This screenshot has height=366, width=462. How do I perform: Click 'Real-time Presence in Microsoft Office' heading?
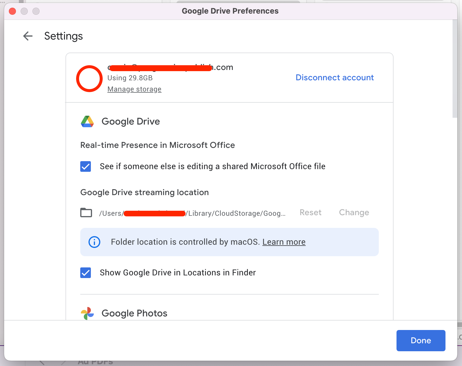(x=158, y=145)
